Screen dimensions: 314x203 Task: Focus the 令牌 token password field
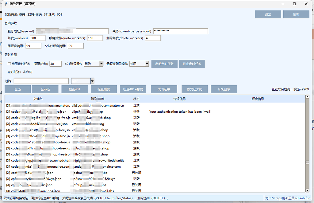point(180,31)
